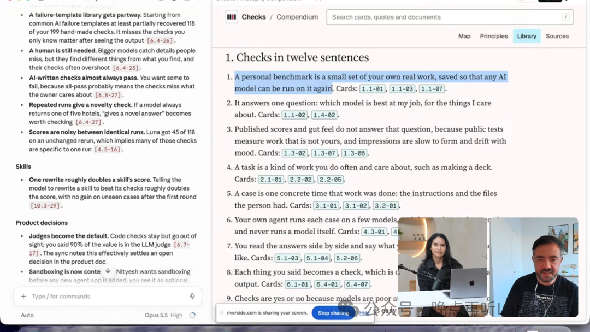Open the Auto mode selector
The height and width of the screenshot is (332, 590).
coord(27,315)
